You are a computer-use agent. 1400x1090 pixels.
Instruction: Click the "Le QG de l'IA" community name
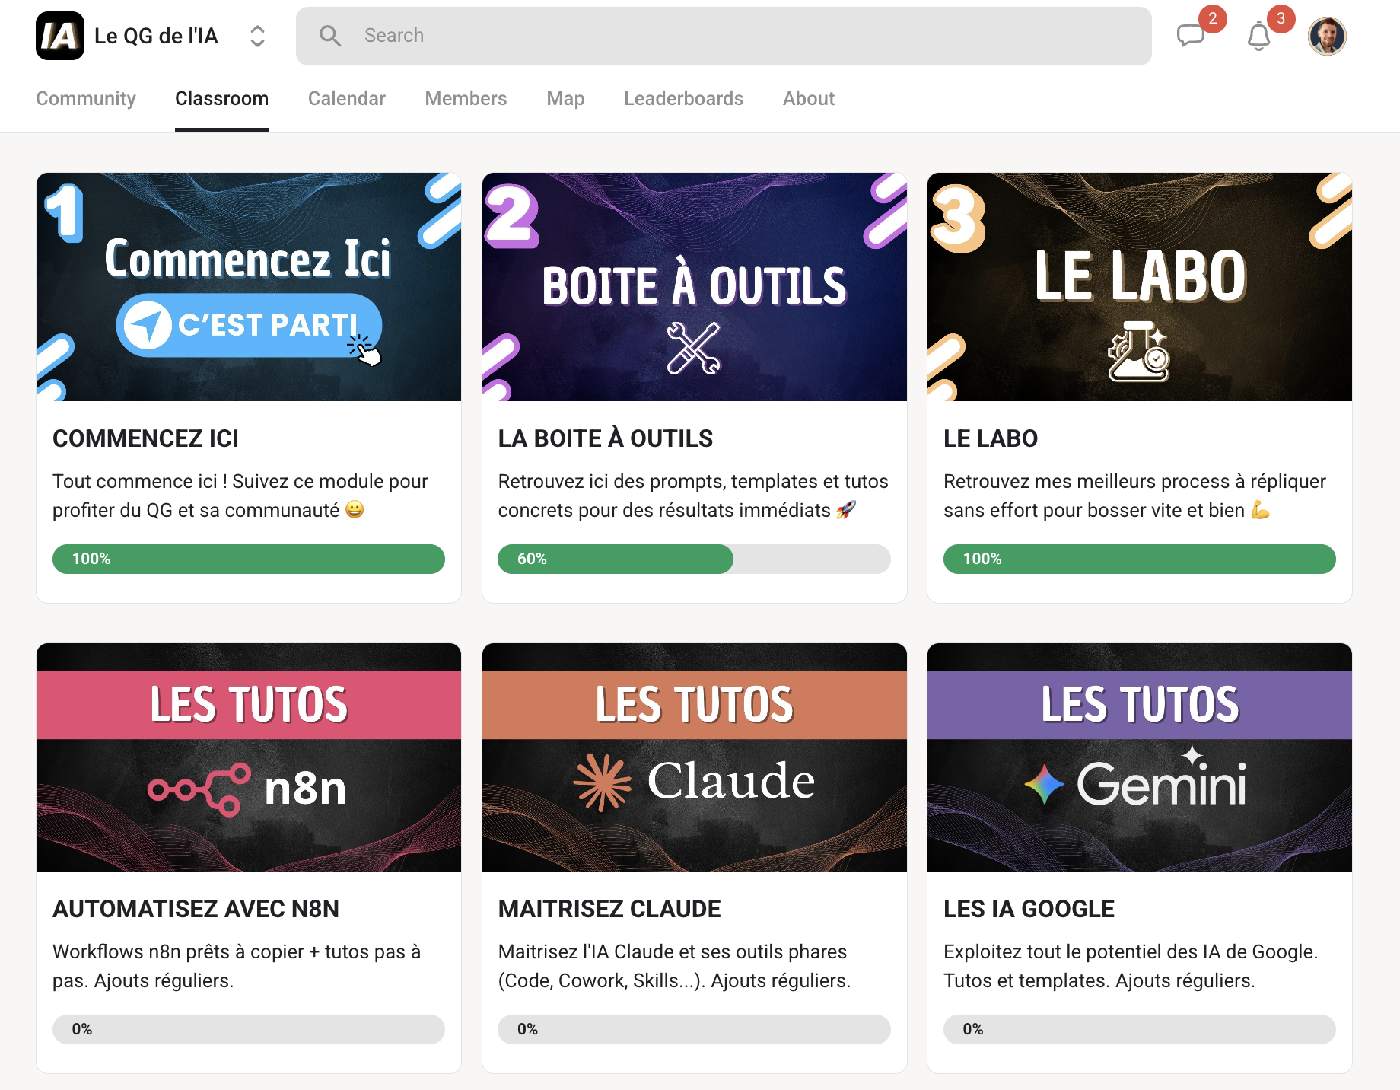(x=156, y=36)
